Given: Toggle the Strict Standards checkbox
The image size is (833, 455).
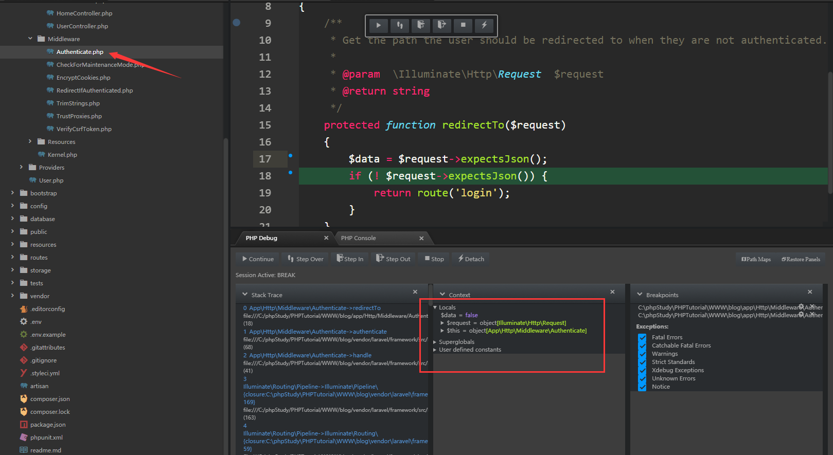Looking at the screenshot, I should pyautogui.click(x=642, y=362).
